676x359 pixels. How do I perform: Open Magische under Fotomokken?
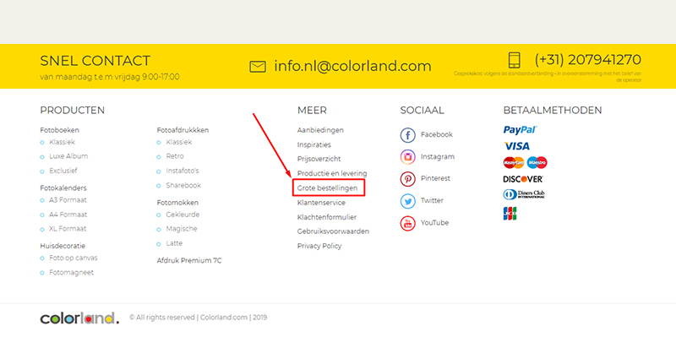182,229
